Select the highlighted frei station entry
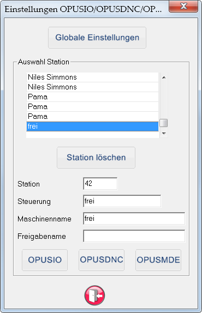Image resolution: width=202 pixels, height=313 pixels. 92,126
